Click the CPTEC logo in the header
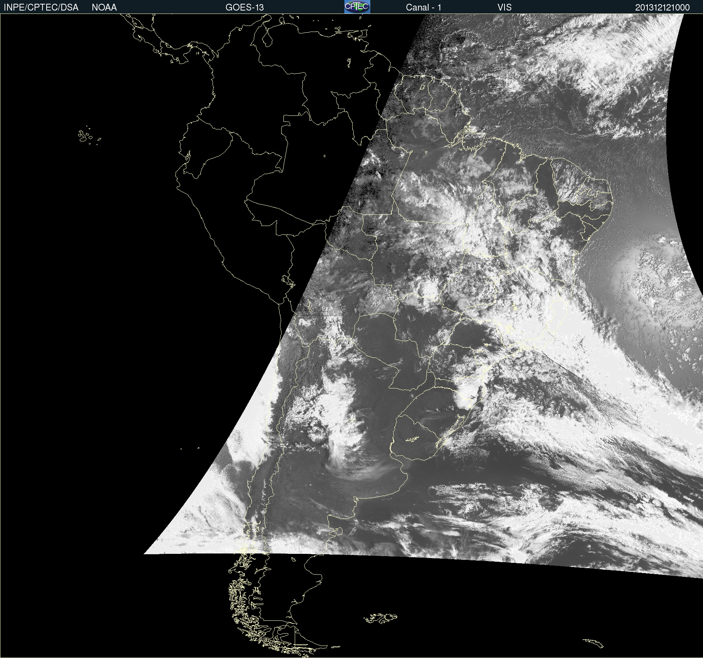 coord(357,7)
